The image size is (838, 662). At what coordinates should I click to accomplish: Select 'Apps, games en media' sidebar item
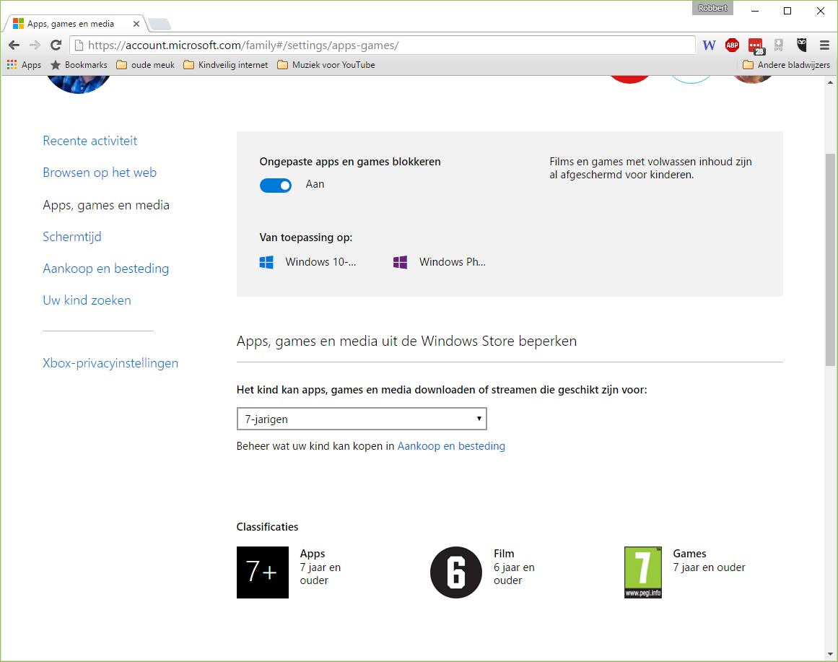106,205
